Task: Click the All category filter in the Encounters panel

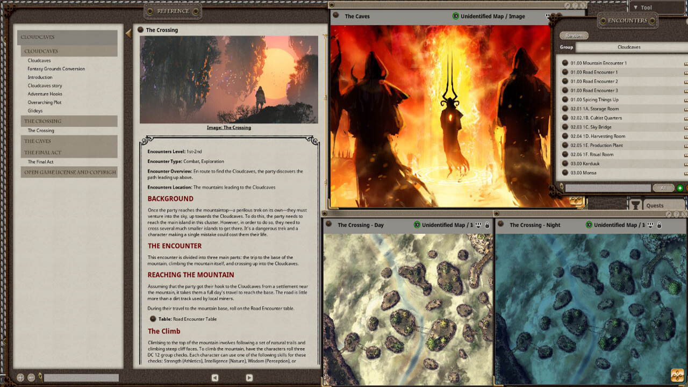Action: (x=664, y=188)
